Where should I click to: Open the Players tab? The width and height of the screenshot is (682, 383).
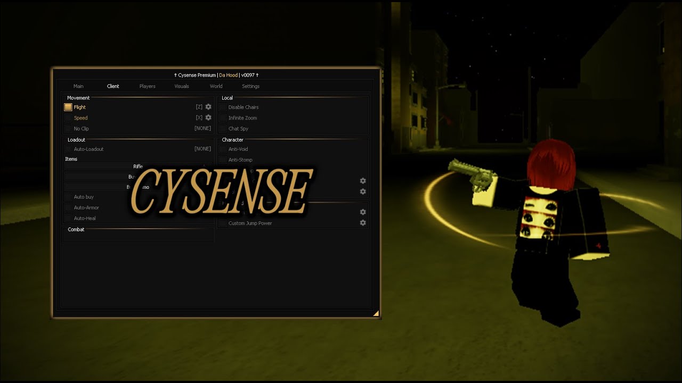(x=148, y=86)
